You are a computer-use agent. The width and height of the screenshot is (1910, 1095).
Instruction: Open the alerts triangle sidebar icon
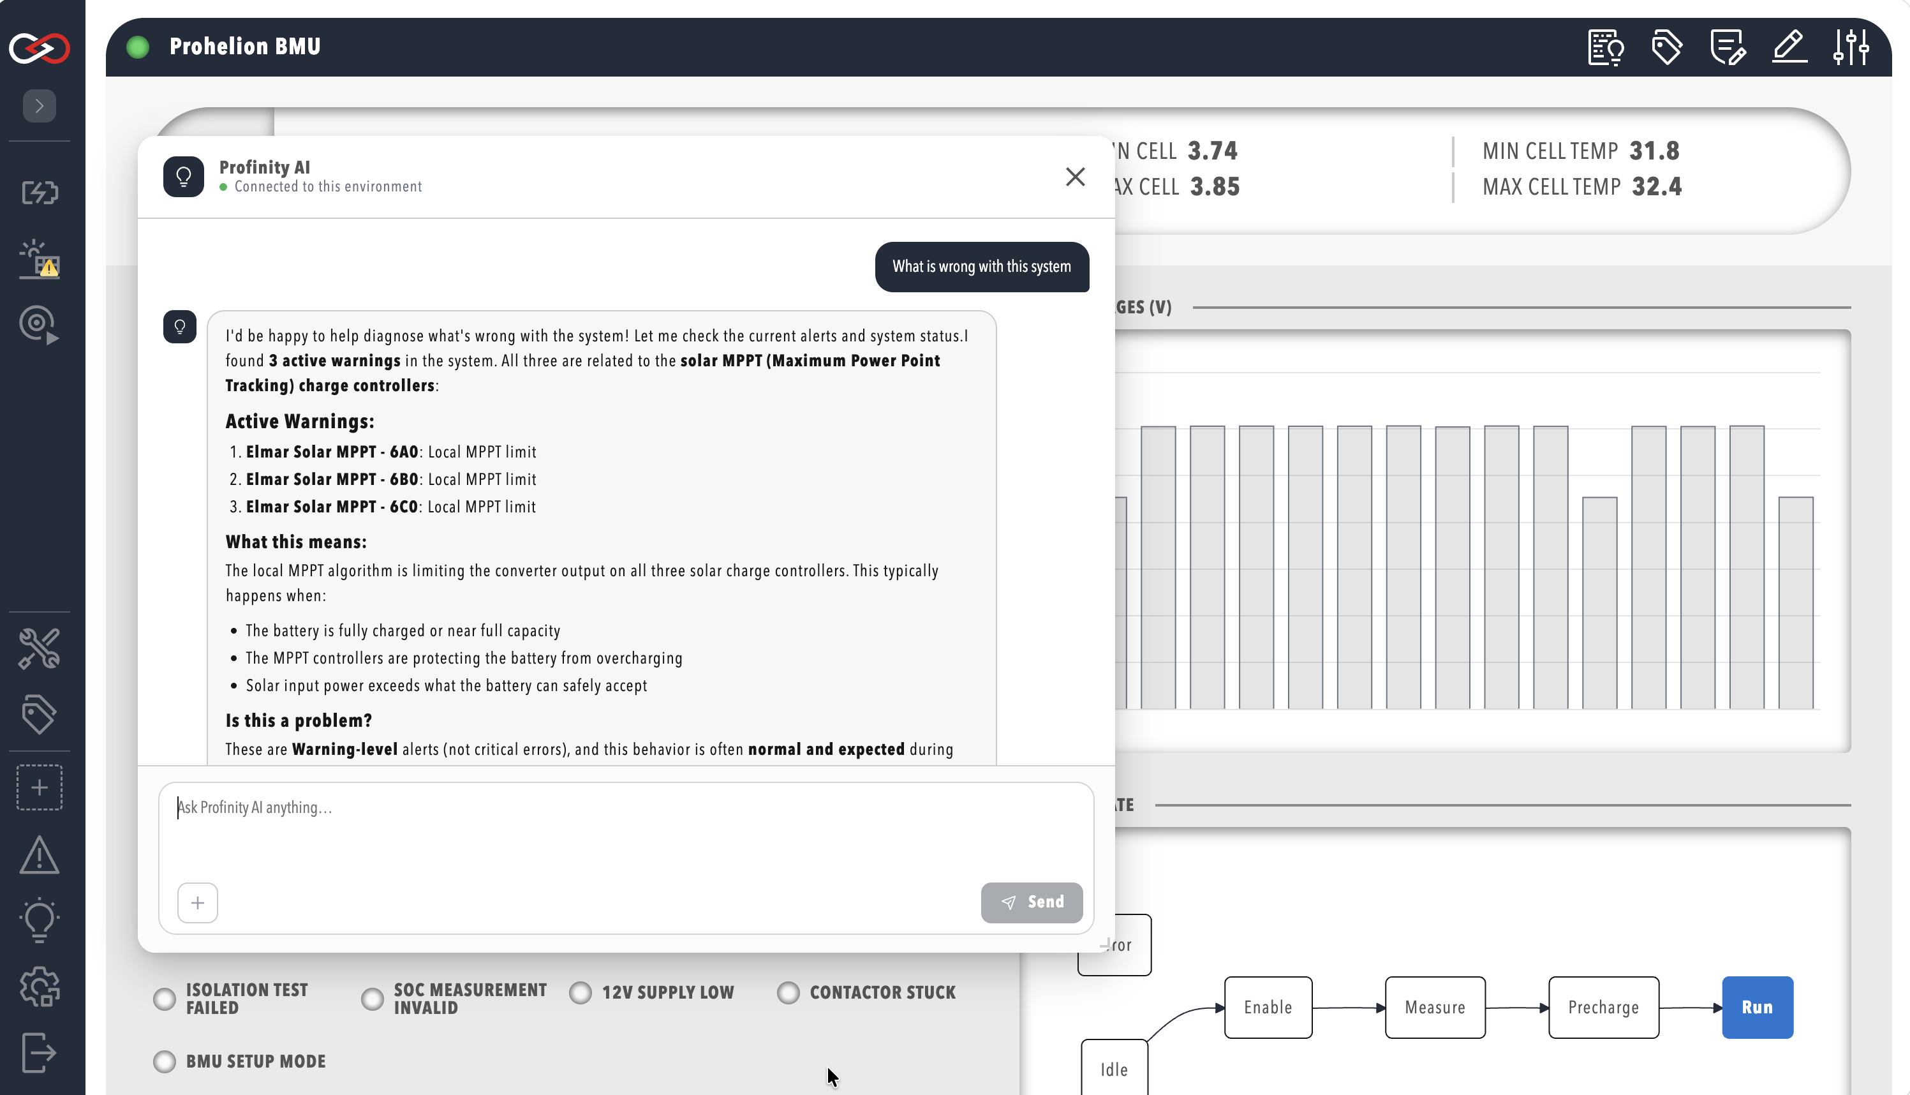click(x=39, y=855)
